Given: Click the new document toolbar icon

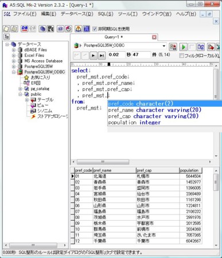Looking at the screenshot, I should [6, 29].
